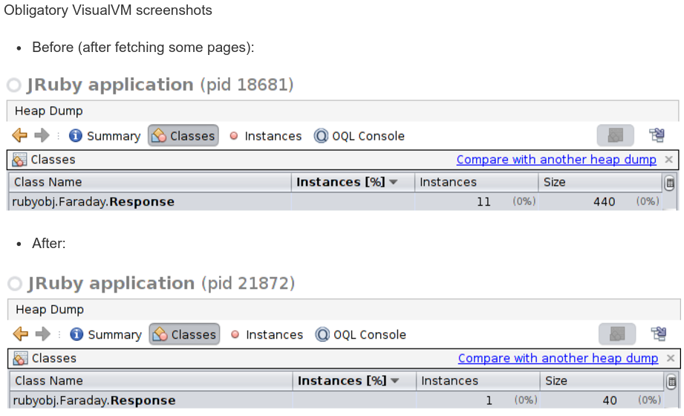Click forward arrow in pid 21872 heap dump
The width and height of the screenshot is (684, 416).
(x=43, y=334)
